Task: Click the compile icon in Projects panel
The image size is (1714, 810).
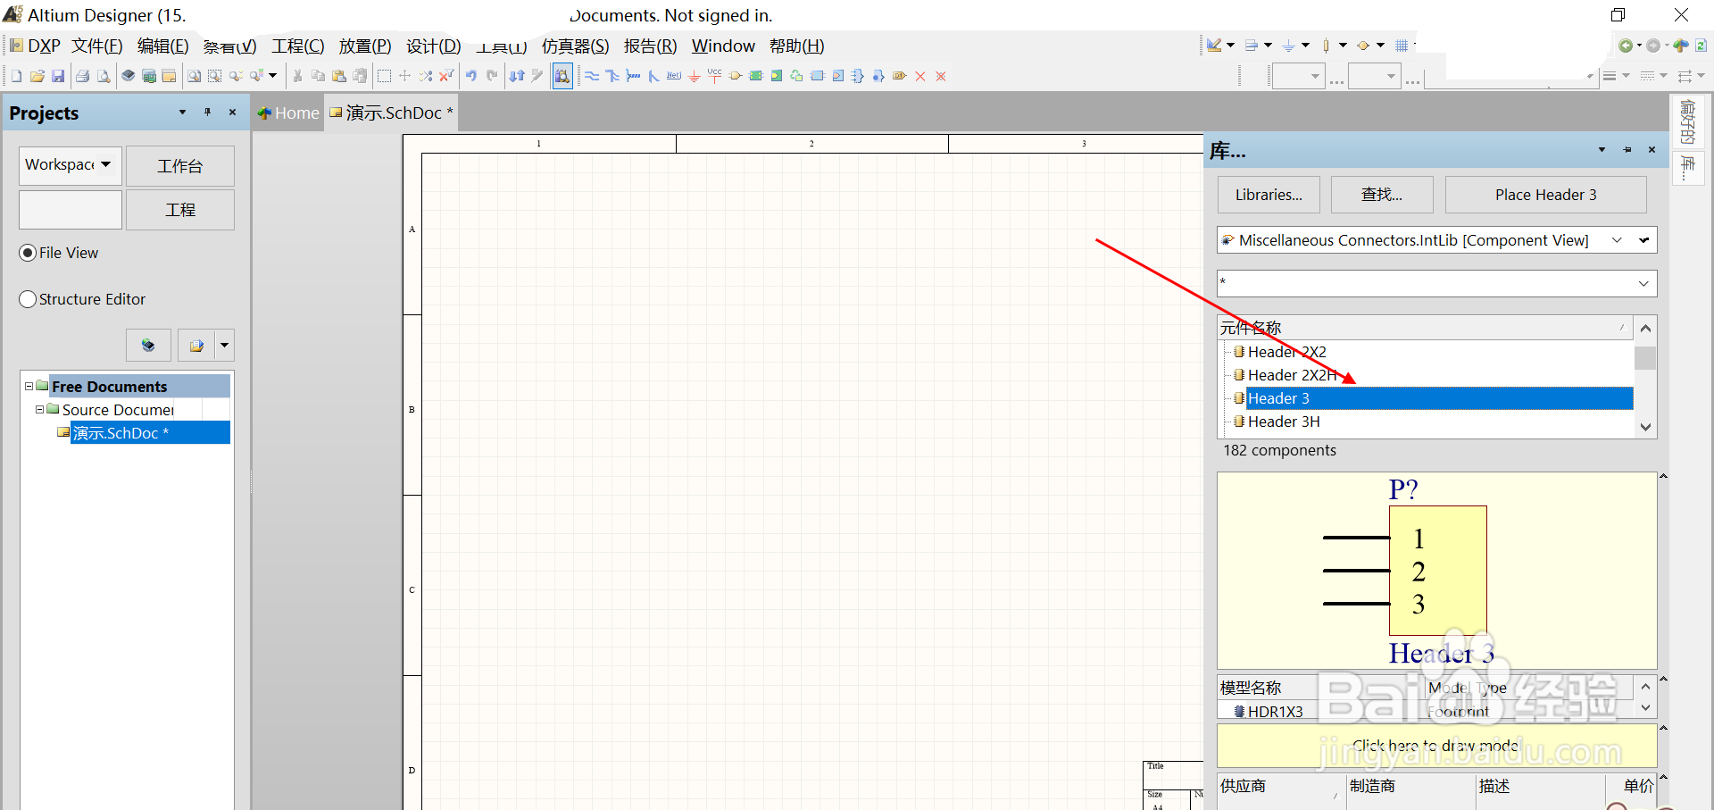Action: [x=148, y=345]
